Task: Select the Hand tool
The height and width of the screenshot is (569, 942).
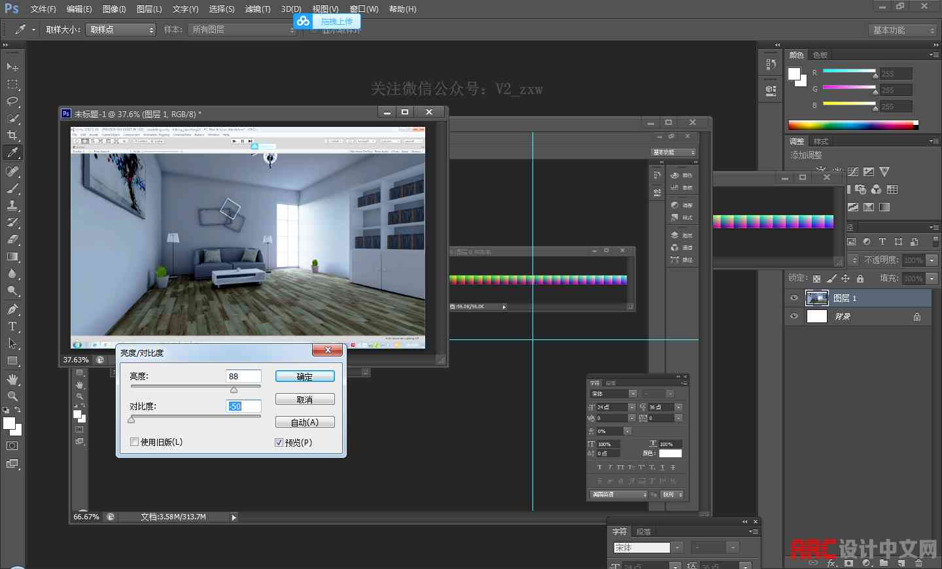Action: tap(12, 379)
